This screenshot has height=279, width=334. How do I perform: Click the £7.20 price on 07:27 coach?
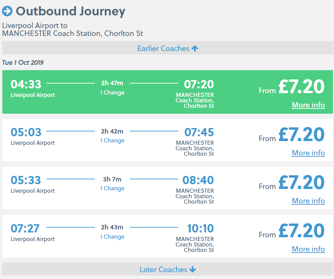[x=301, y=230]
